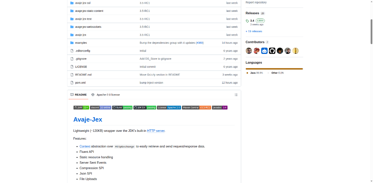
Task: Switch to the Apache-2.0 license tab
Action: [x=108, y=95]
